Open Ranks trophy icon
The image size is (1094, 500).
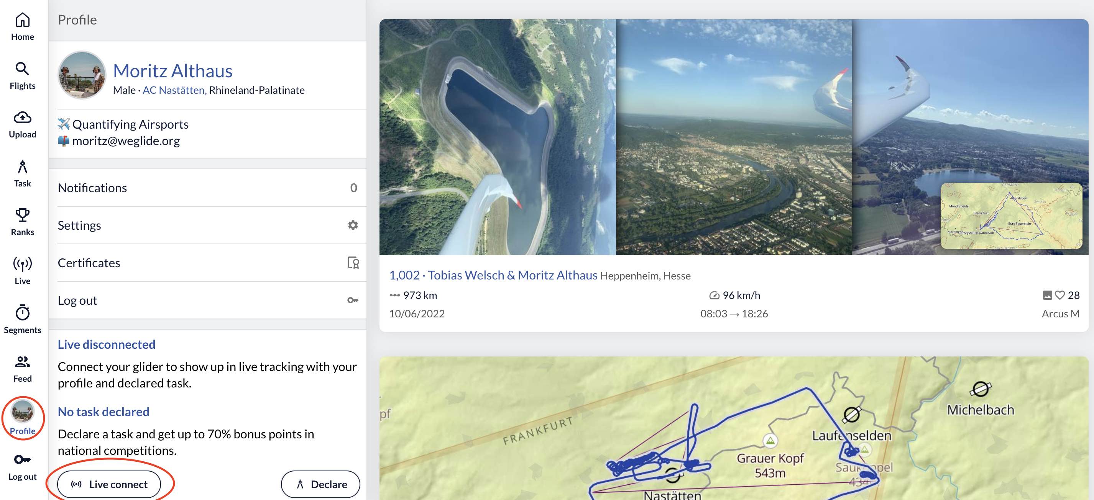coord(23,216)
